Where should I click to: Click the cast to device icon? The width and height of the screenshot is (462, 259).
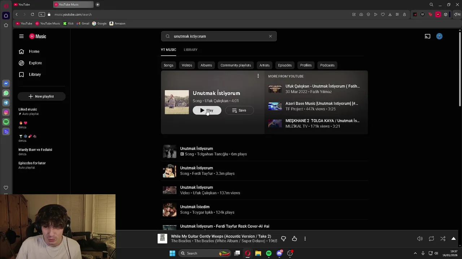click(x=427, y=36)
